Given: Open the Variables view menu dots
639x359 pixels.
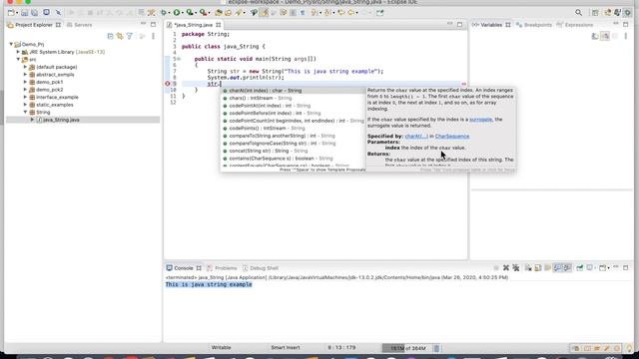Looking at the screenshot, I should pyautogui.click(x=626, y=36).
